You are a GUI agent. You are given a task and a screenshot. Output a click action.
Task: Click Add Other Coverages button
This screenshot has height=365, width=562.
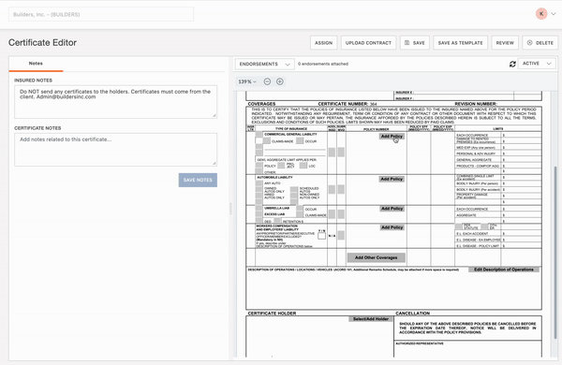[376, 257]
